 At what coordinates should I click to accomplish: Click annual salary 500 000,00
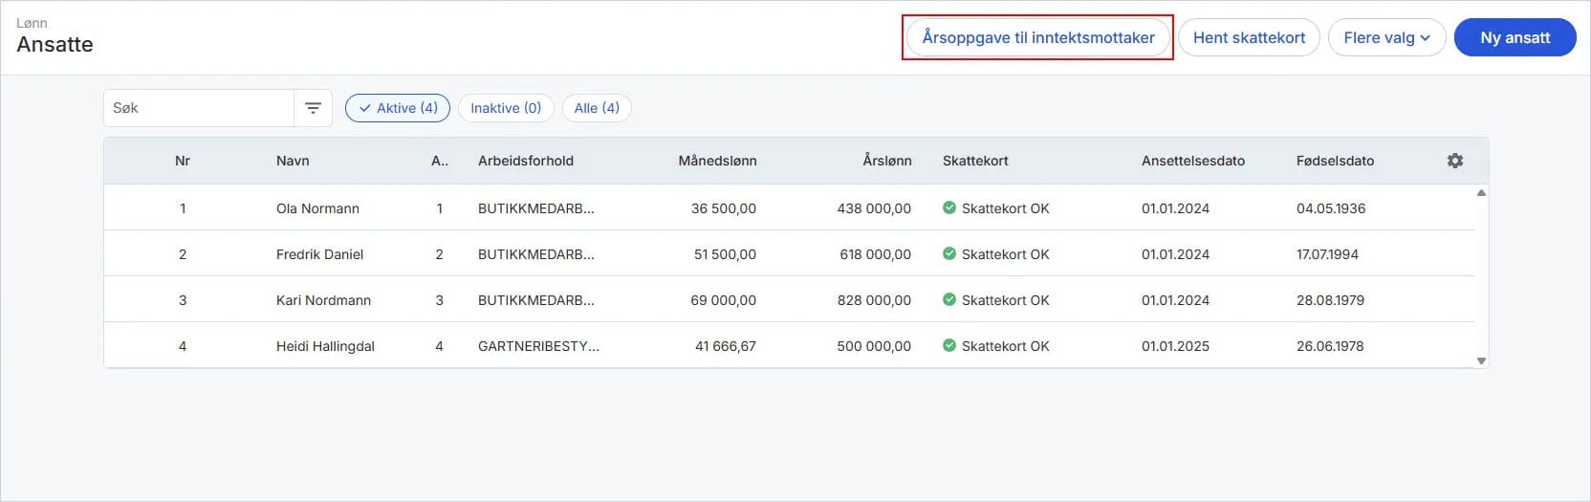point(874,346)
